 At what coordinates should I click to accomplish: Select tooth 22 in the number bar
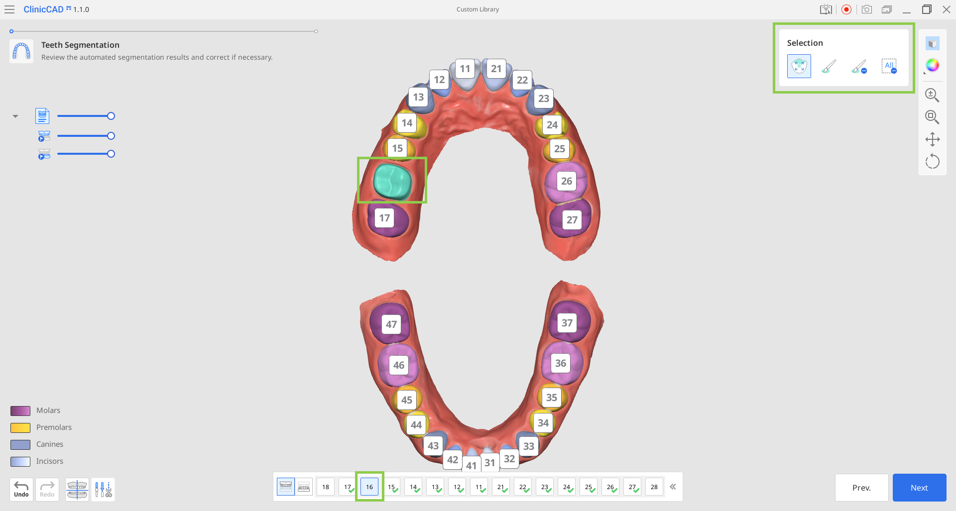523,487
